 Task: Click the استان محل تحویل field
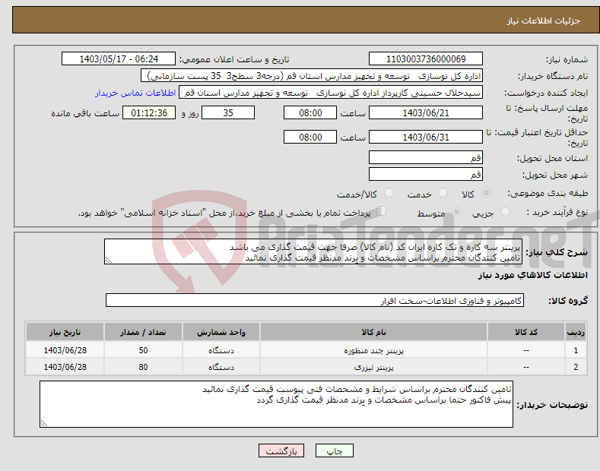426,157
